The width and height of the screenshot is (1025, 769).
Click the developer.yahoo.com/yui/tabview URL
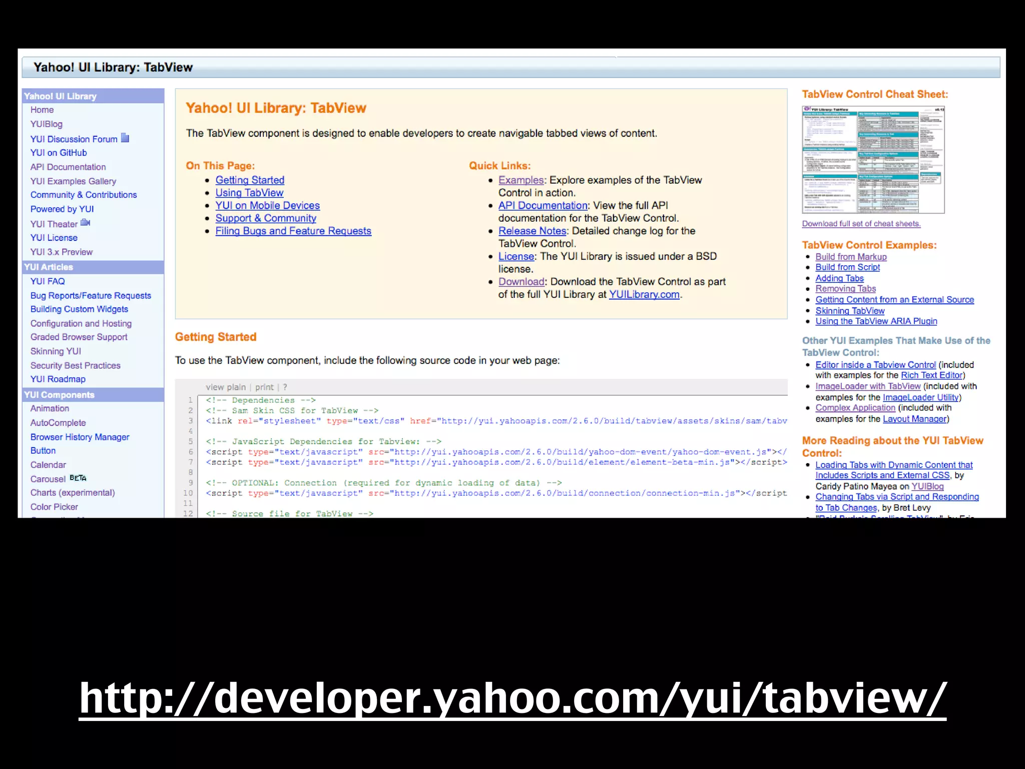pyautogui.click(x=512, y=697)
